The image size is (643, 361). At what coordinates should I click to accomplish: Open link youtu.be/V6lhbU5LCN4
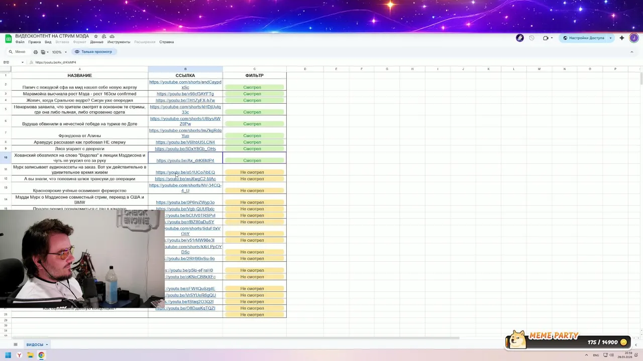click(185, 142)
